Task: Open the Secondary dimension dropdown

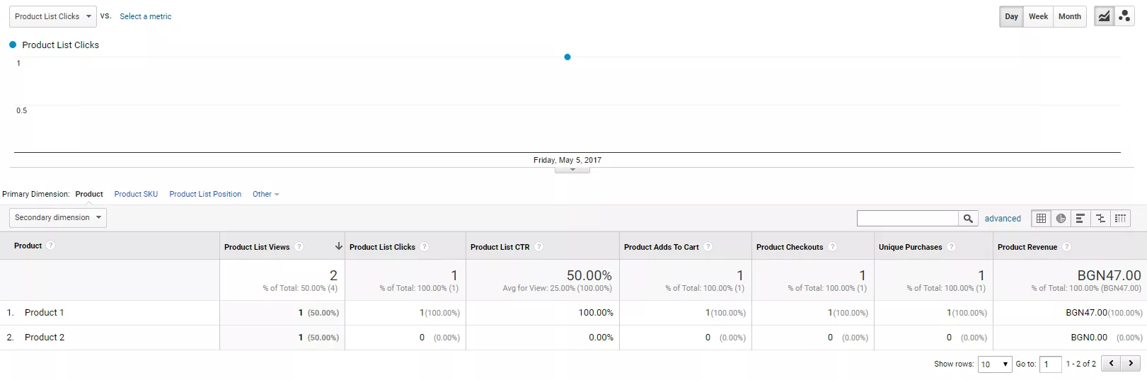Action: click(58, 218)
